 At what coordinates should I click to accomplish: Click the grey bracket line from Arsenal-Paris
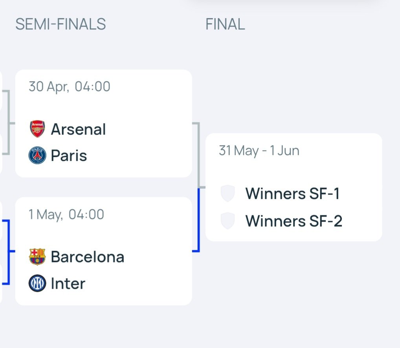[198, 155]
